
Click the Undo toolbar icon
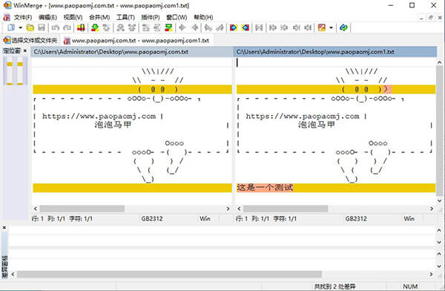click(x=56, y=27)
